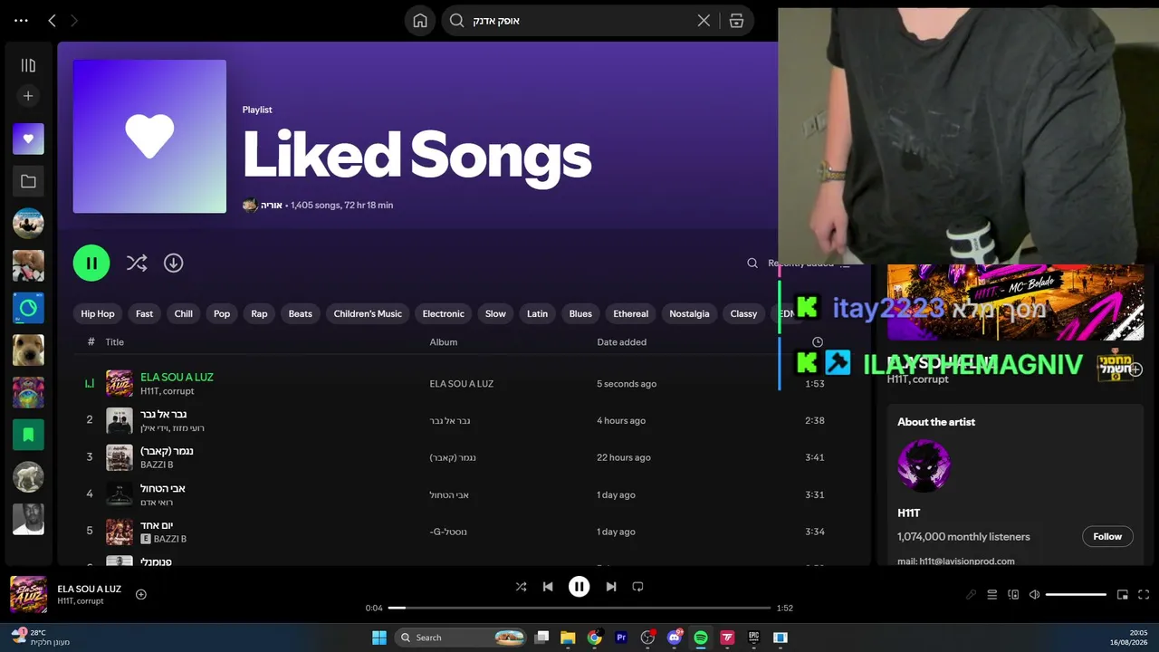Toggle shuffle in the player bar
The height and width of the screenshot is (652, 1159).
pos(521,587)
